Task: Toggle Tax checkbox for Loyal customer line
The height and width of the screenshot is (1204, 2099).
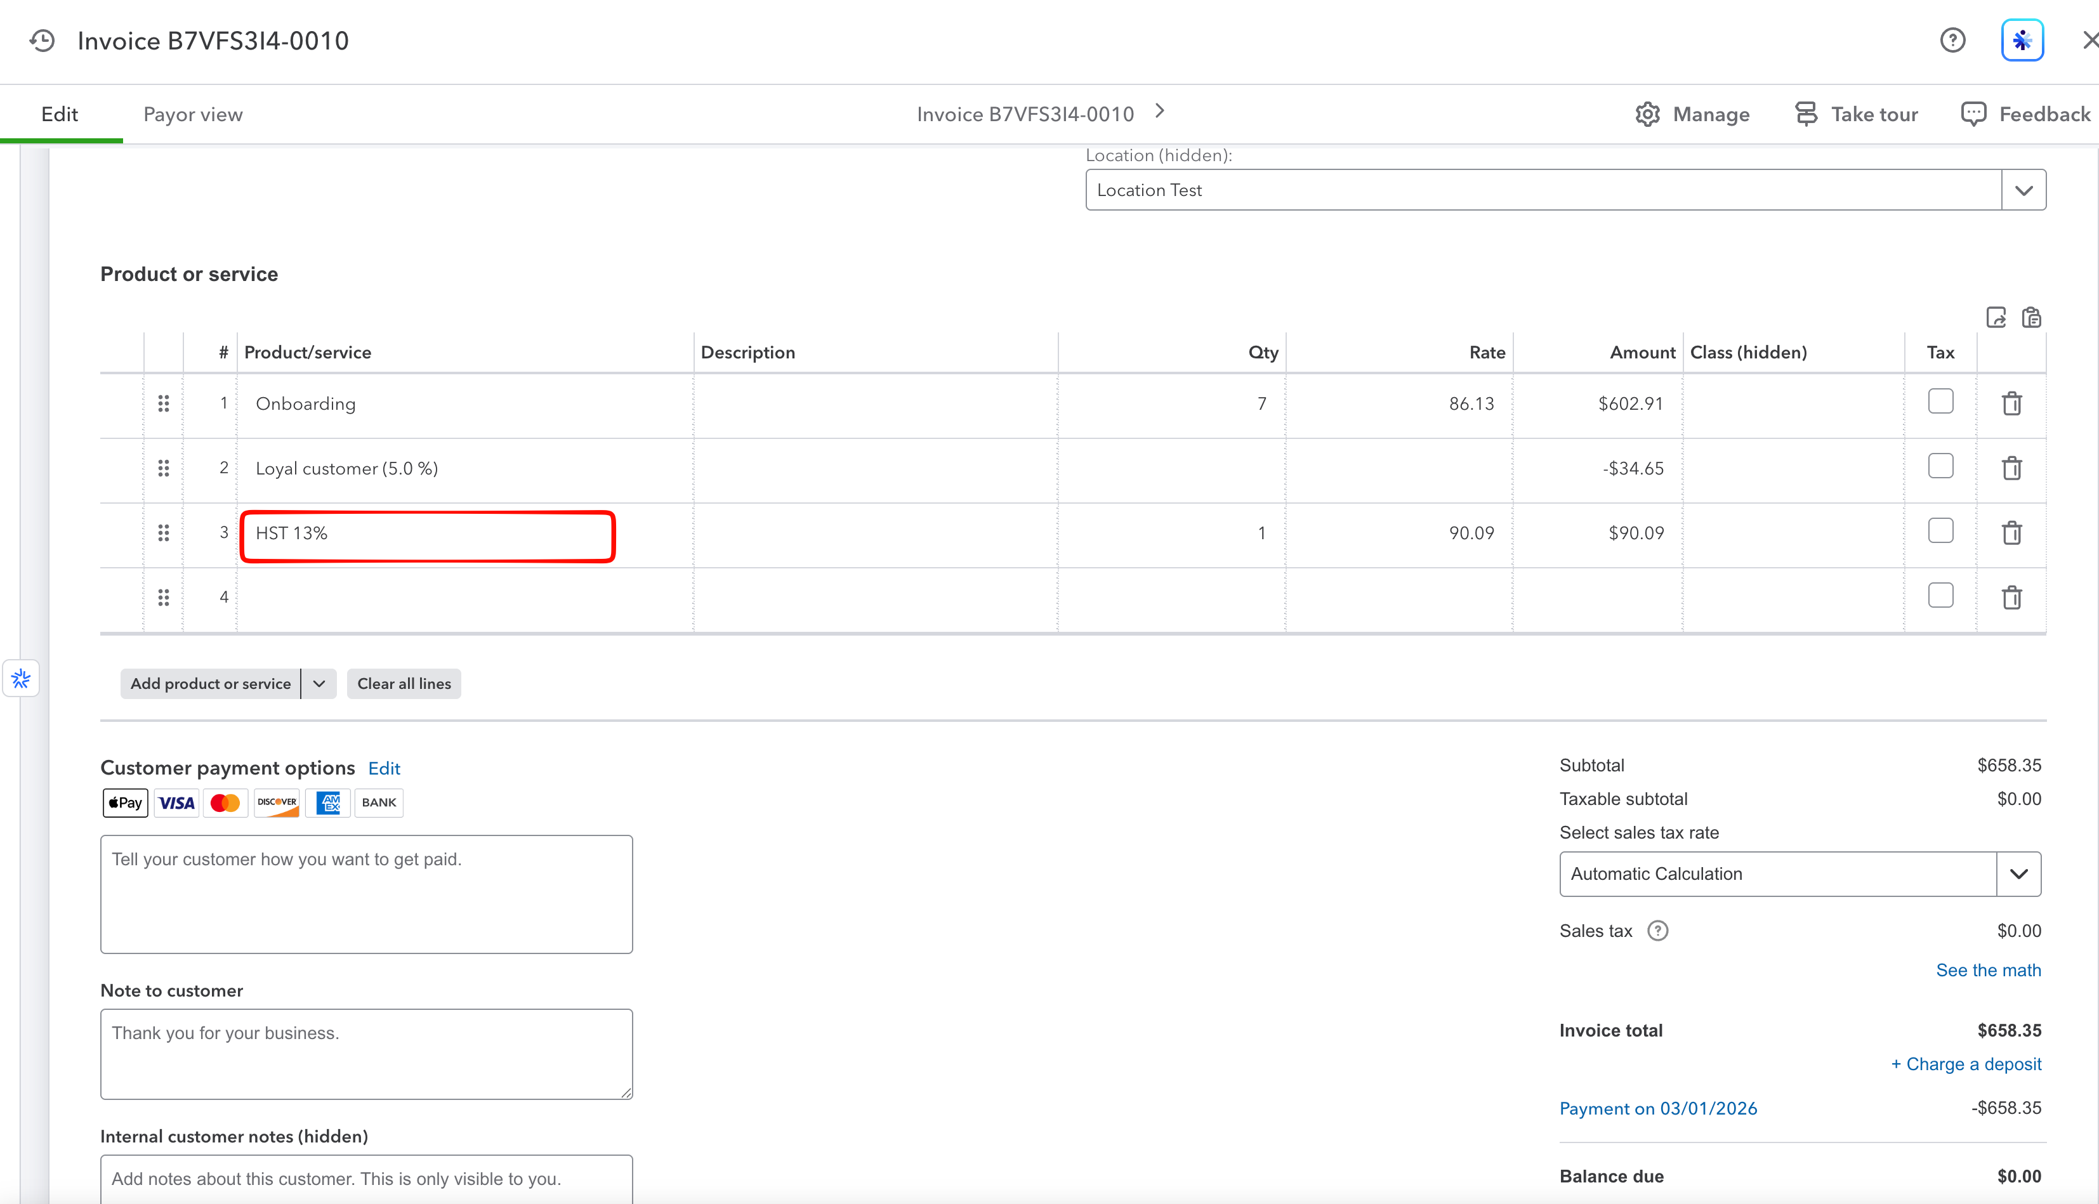Action: point(1940,466)
